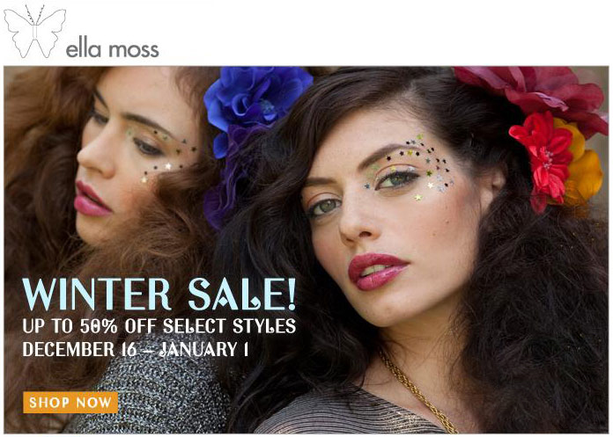Viewport: 613px width, 437px height.
Task: Click the right model's green eye
Action: (392, 180)
